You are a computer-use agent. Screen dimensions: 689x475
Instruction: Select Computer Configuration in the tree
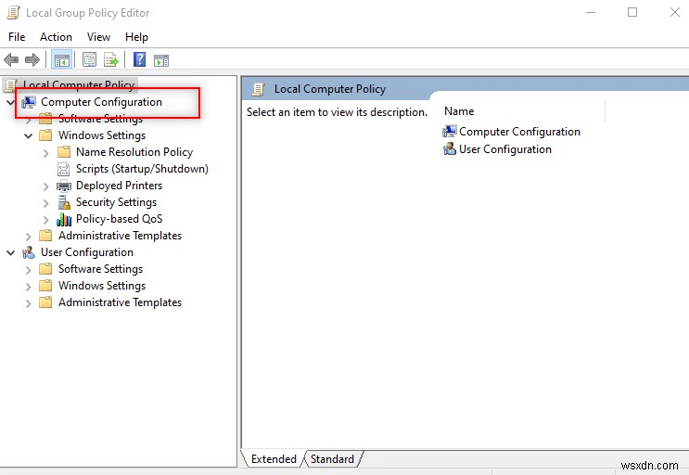[x=101, y=102]
